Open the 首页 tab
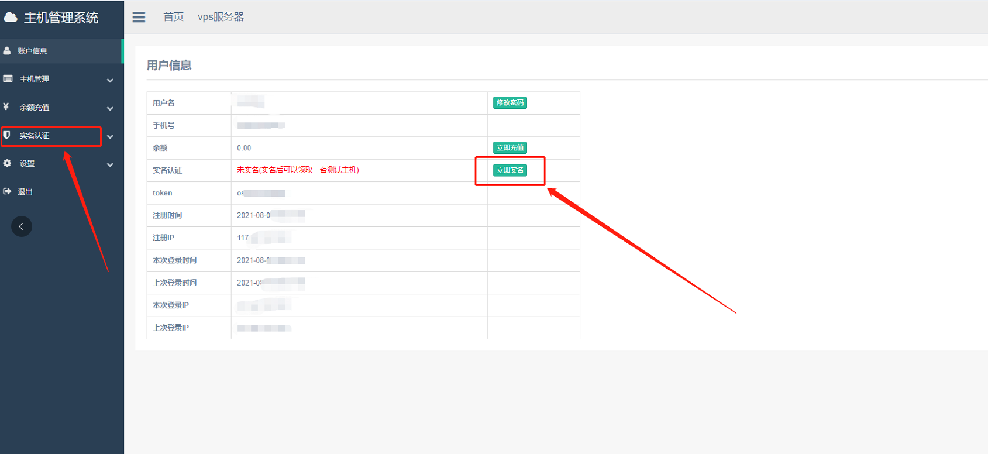The width and height of the screenshot is (988, 454). 173,17
